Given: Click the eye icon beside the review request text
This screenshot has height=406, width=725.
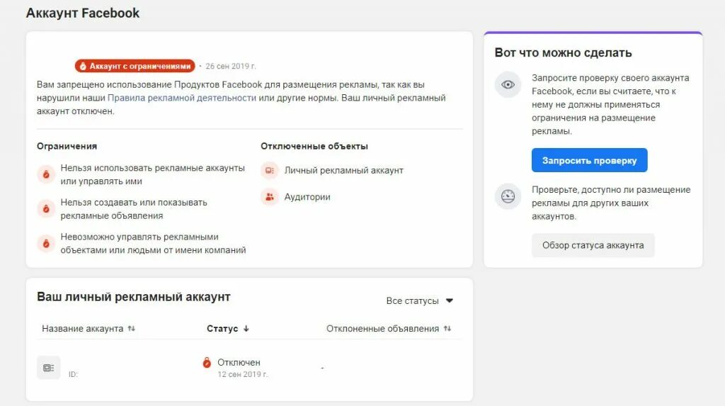Looking at the screenshot, I should tap(508, 84).
